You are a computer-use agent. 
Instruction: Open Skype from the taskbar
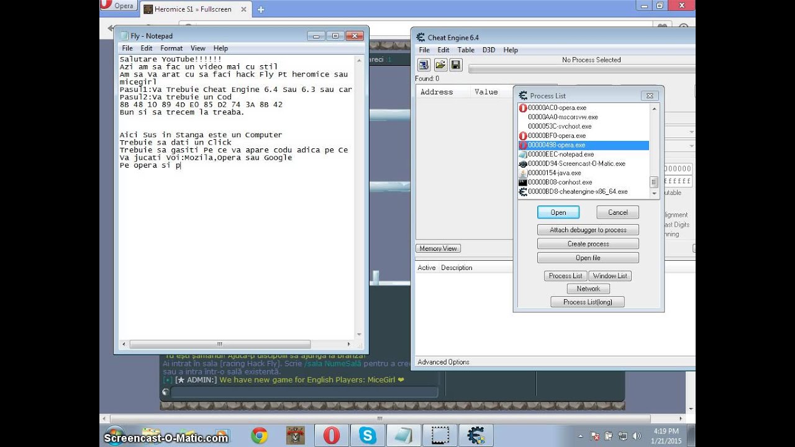click(367, 435)
